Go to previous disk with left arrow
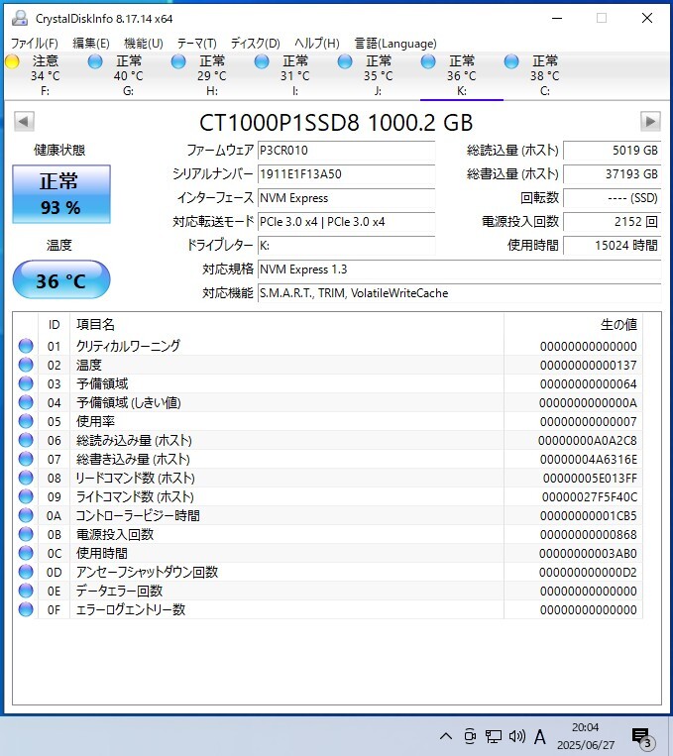673x756 pixels. tap(24, 121)
